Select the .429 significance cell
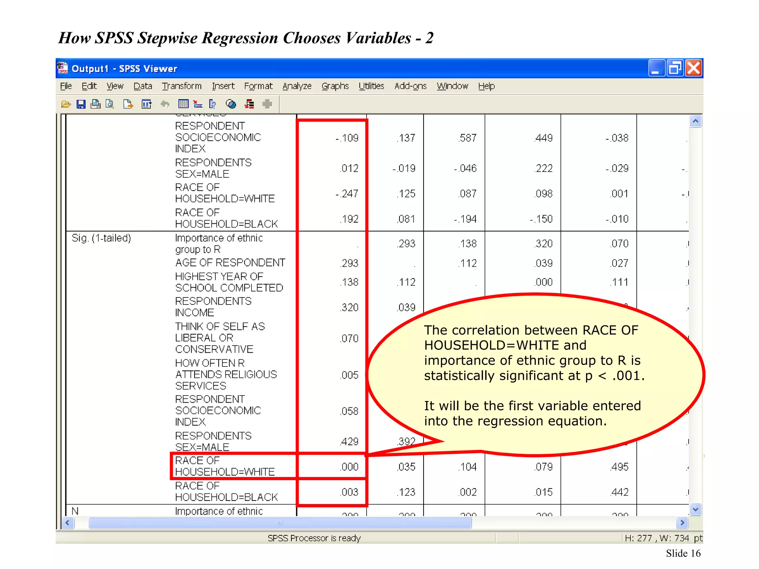The height and width of the screenshot is (569, 759). pyautogui.click(x=349, y=442)
